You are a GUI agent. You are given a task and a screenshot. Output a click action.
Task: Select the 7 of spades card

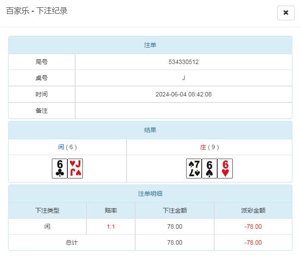194,168
